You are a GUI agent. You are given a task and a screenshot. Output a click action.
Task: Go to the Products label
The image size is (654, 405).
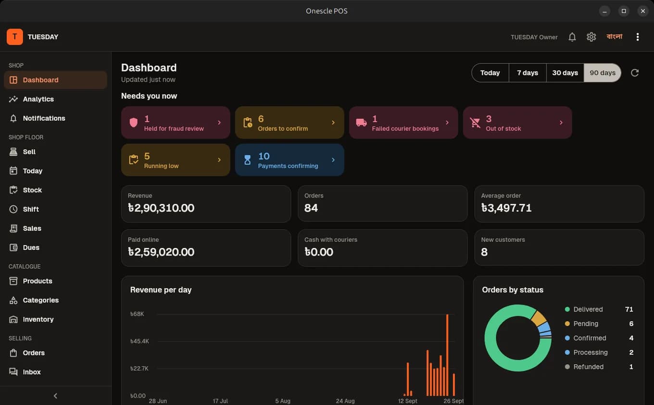tap(38, 281)
